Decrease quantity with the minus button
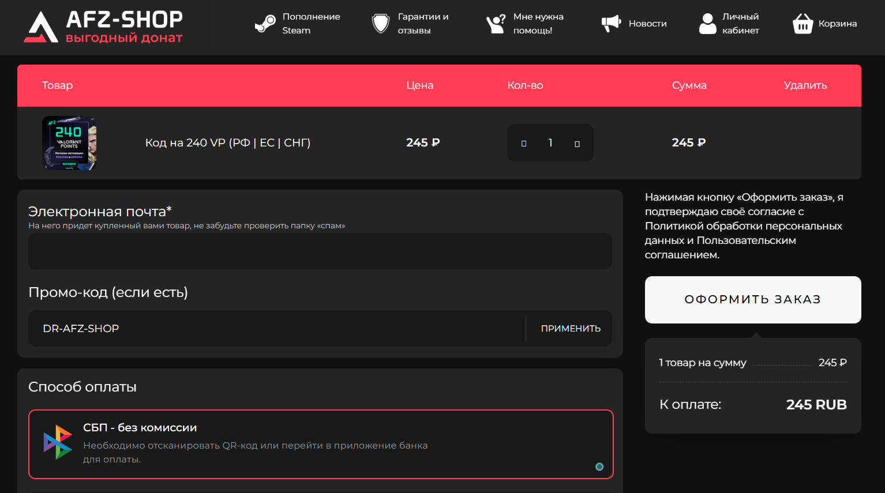Viewport: 885px width, 493px height. (524, 144)
